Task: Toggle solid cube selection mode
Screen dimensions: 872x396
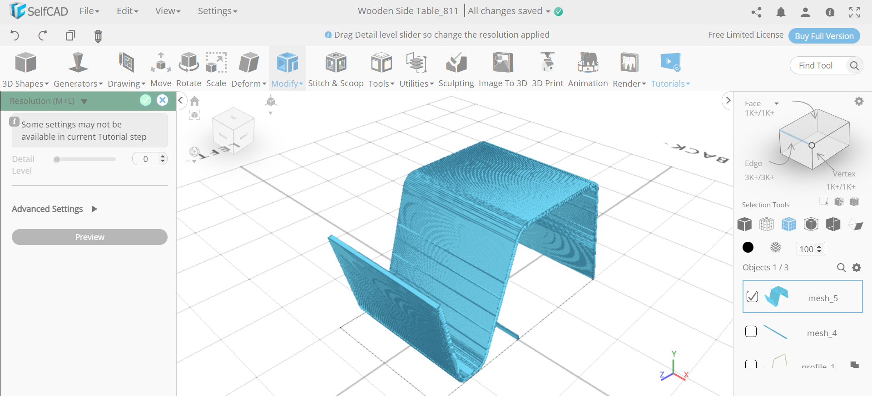Action: (x=744, y=224)
